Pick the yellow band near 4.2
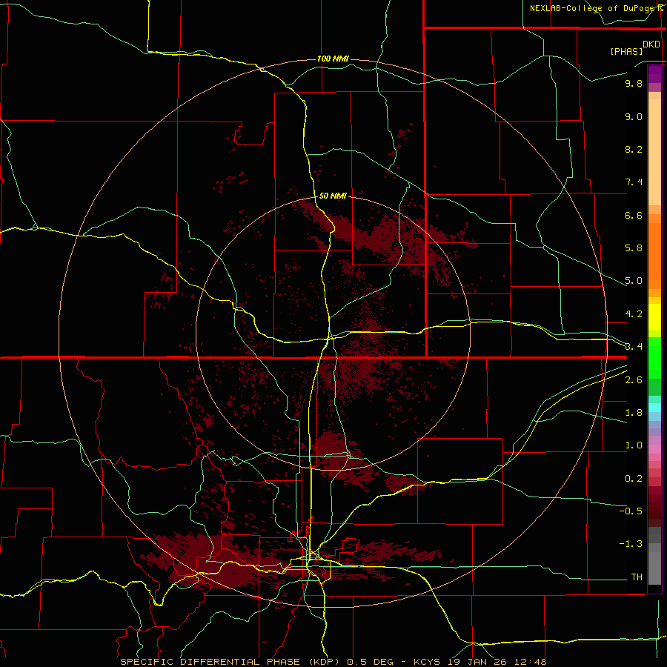This screenshot has height=667, width=667. (654, 317)
